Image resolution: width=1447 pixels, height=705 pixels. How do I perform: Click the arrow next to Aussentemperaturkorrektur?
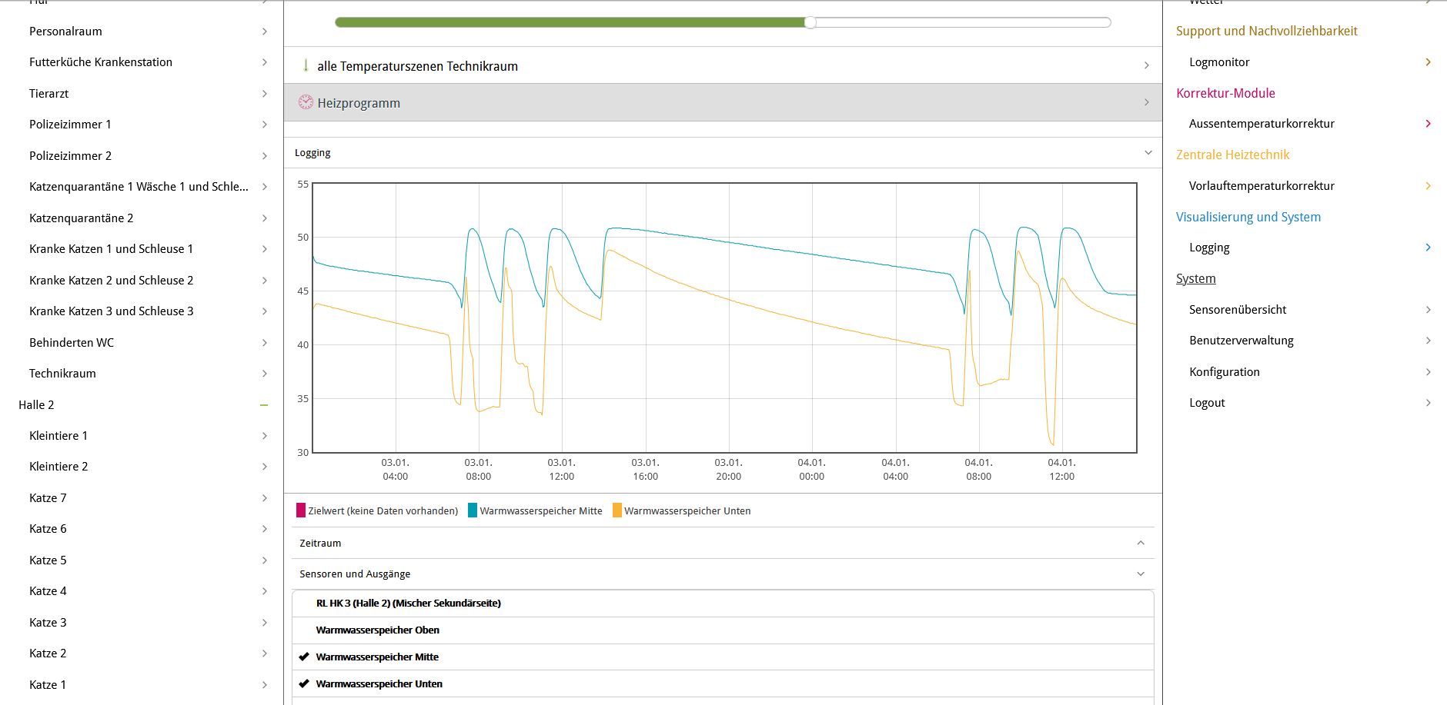[1428, 123]
